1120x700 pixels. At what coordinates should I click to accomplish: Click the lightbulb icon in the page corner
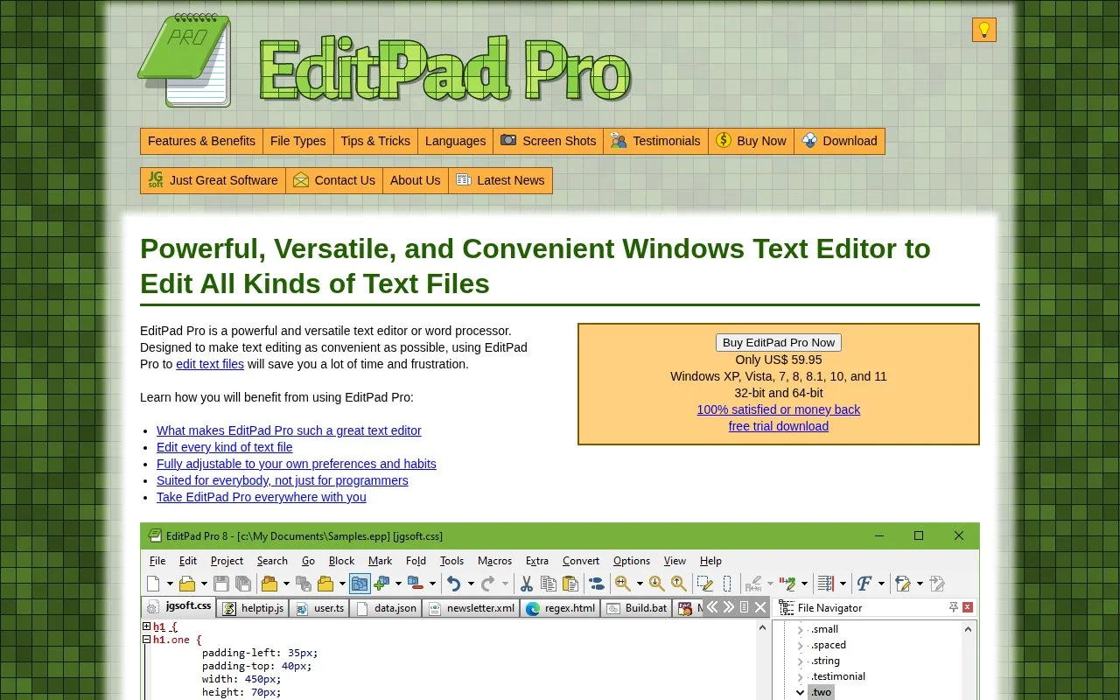(x=984, y=30)
